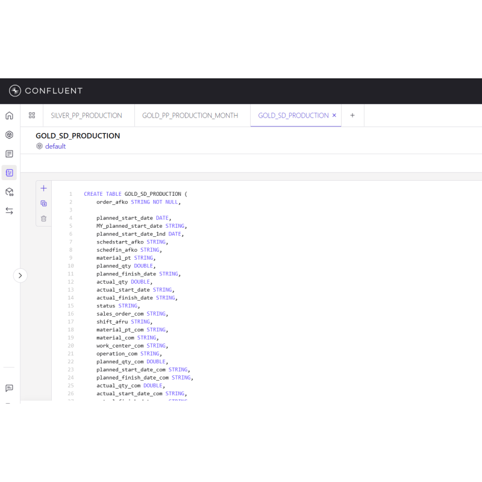The height and width of the screenshot is (482, 482).
Task: Delete the cell using the trash icon
Action: click(x=43, y=218)
